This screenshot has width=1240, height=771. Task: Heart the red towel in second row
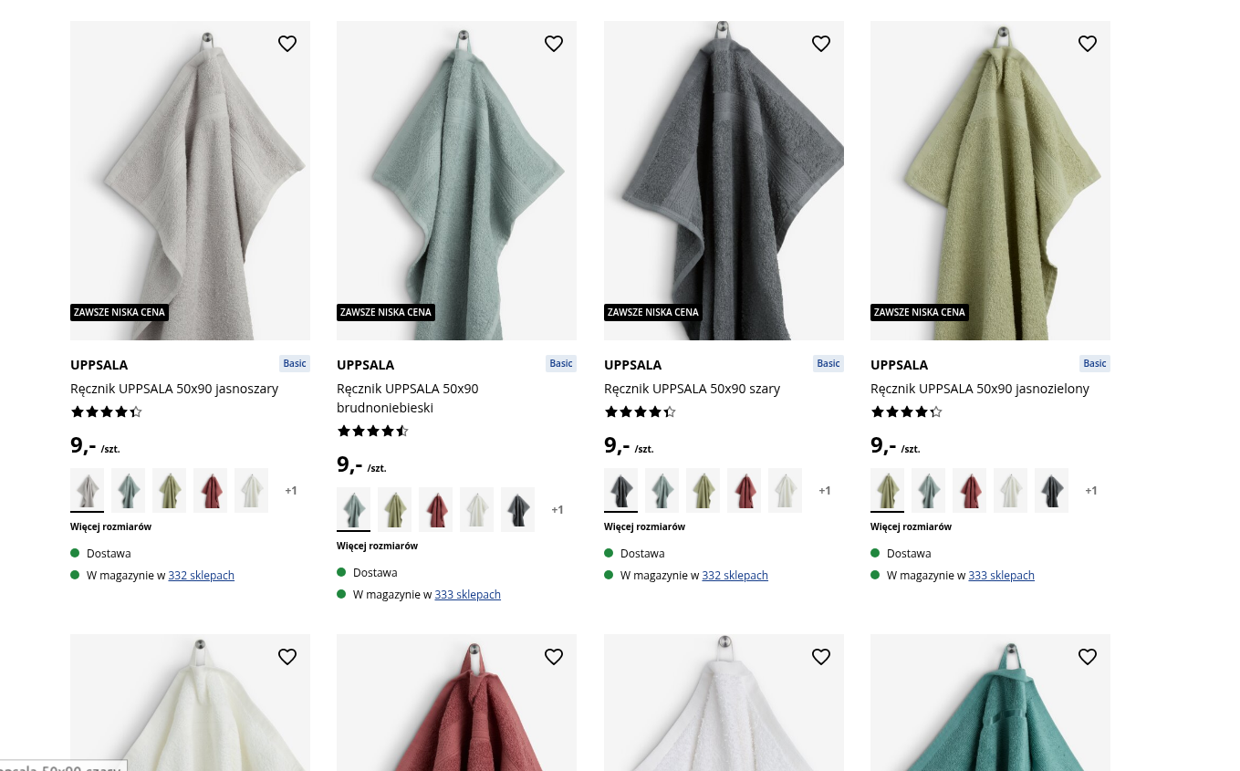[x=554, y=657]
